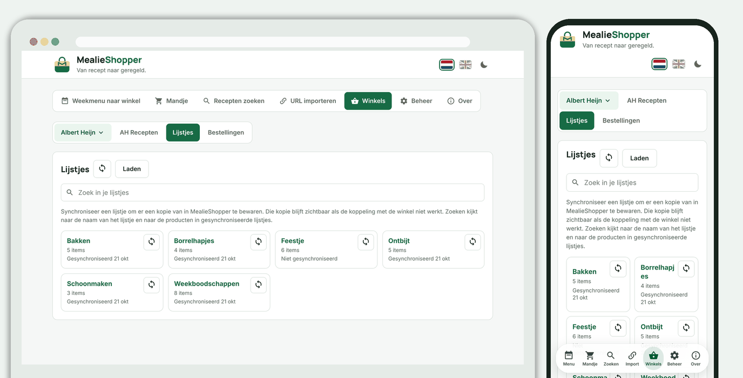Switch to English flag in phone view
The height and width of the screenshot is (378, 743).
(x=679, y=64)
